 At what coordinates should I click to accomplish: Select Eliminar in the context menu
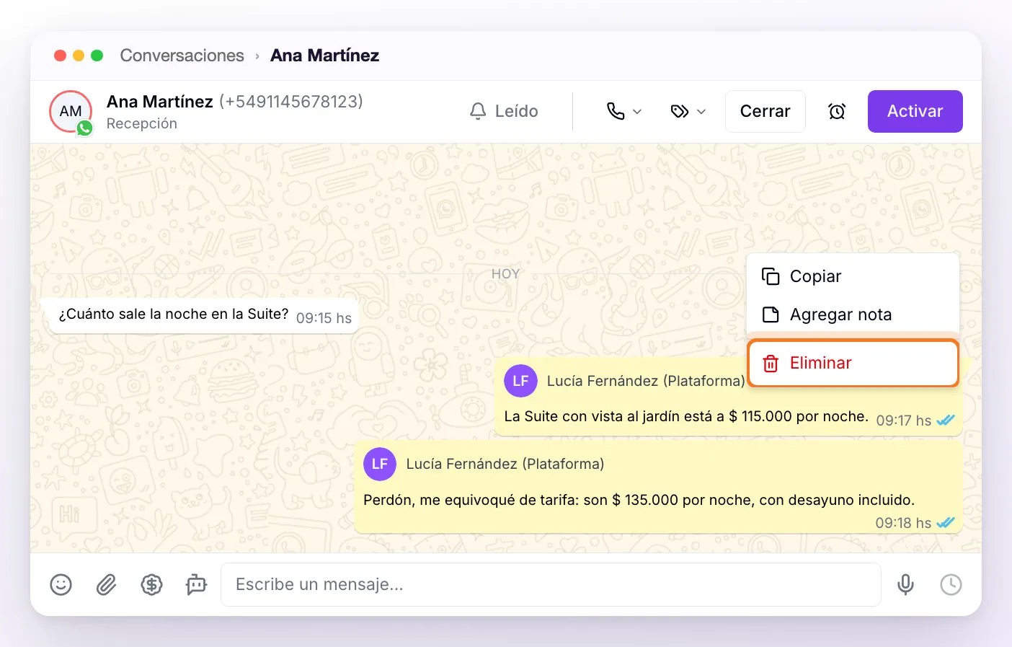(853, 363)
